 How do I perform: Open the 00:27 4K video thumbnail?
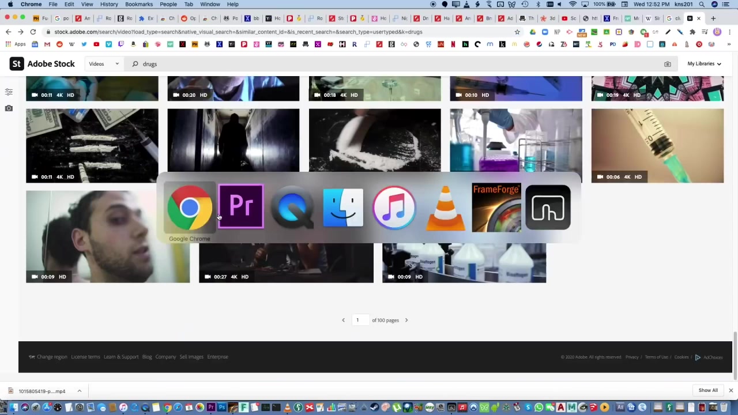286,263
